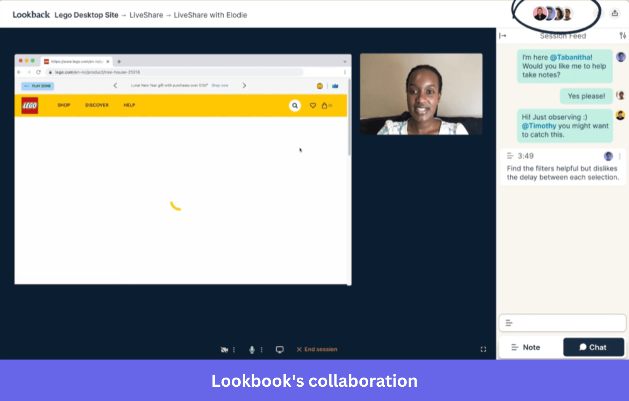Collapse the Session Feed panel with the arrow icon
The height and width of the screenshot is (401, 629).
click(503, 36)
